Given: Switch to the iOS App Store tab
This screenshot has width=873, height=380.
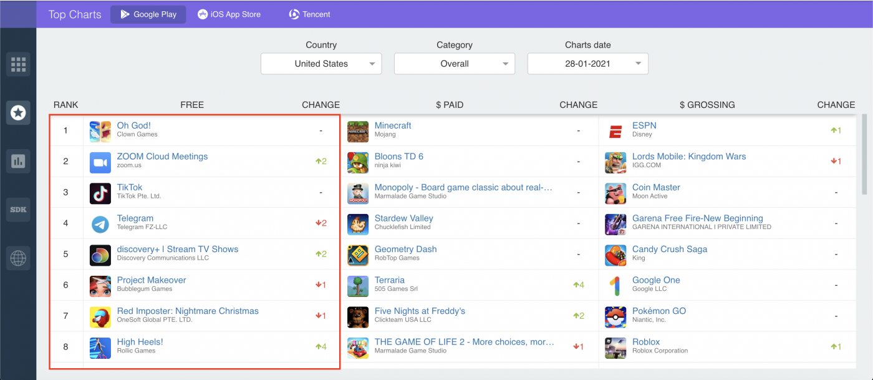Looking at the screenshot, I should [229, 14].
